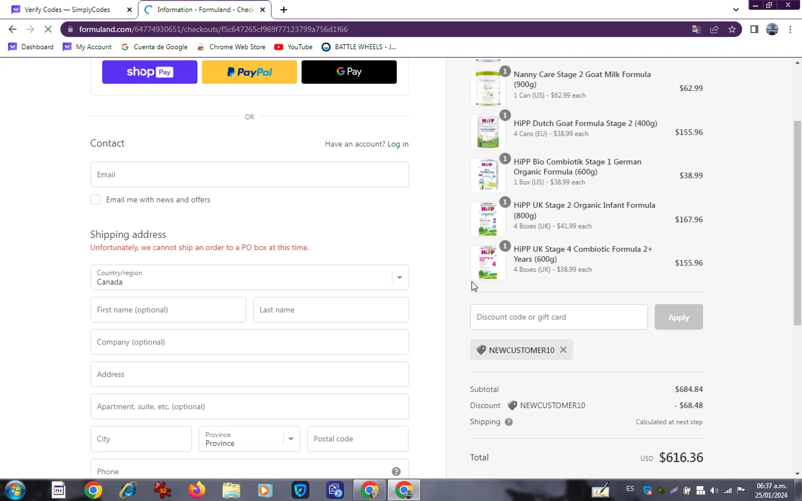This screenshot has height=501, width=802.
Task: Stop loading the page
Action: click(x=48, y=29)
